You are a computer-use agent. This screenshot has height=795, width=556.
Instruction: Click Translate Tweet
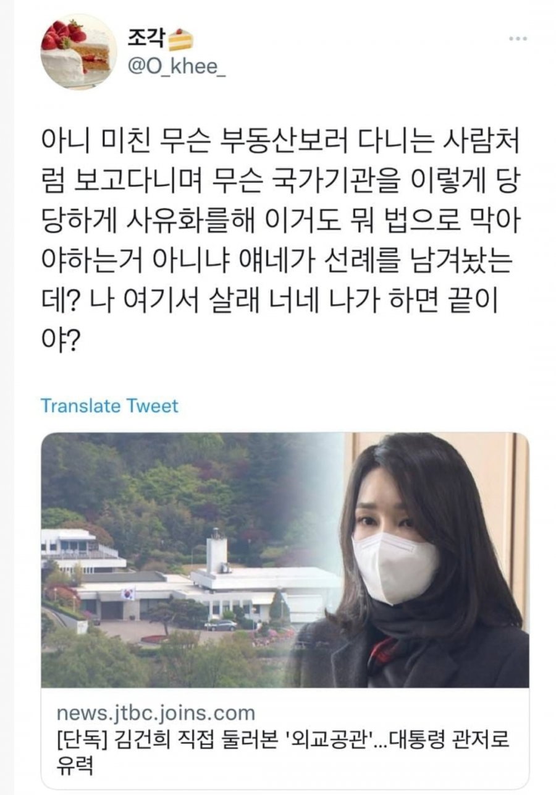109,406
